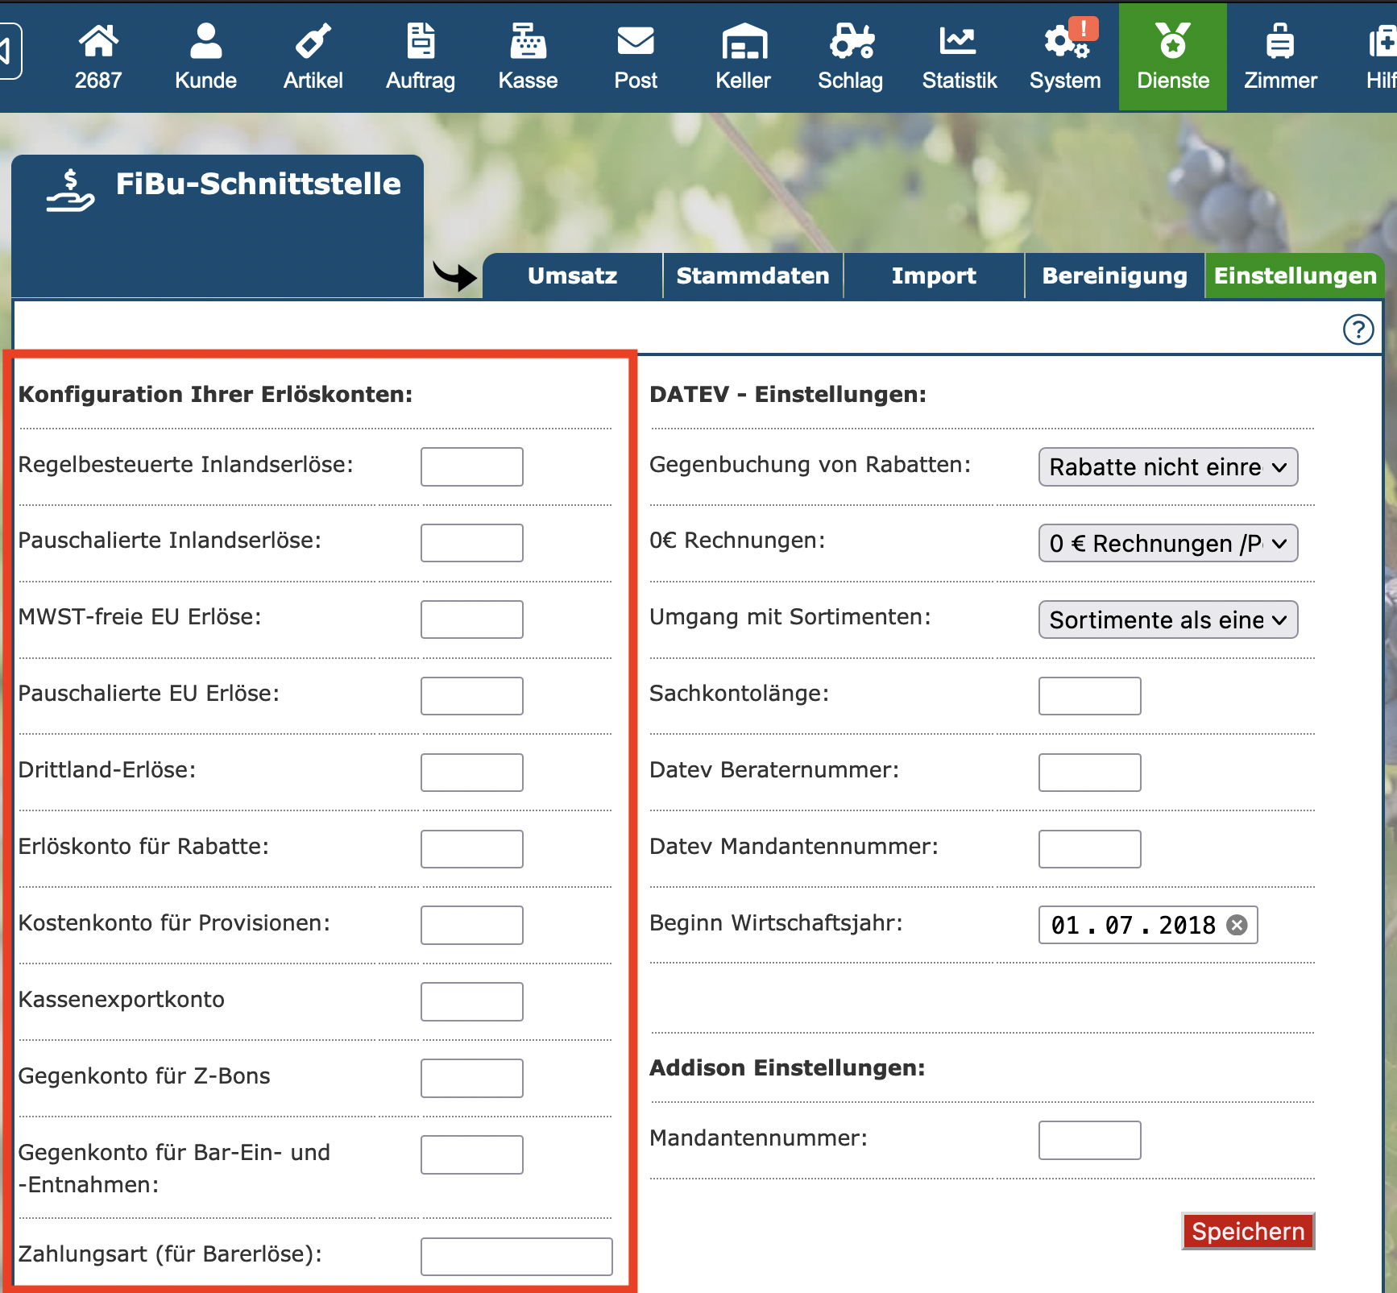Switch to the Bereinigung tab
1397x1293 pixels.
[x=1114, y=276]
